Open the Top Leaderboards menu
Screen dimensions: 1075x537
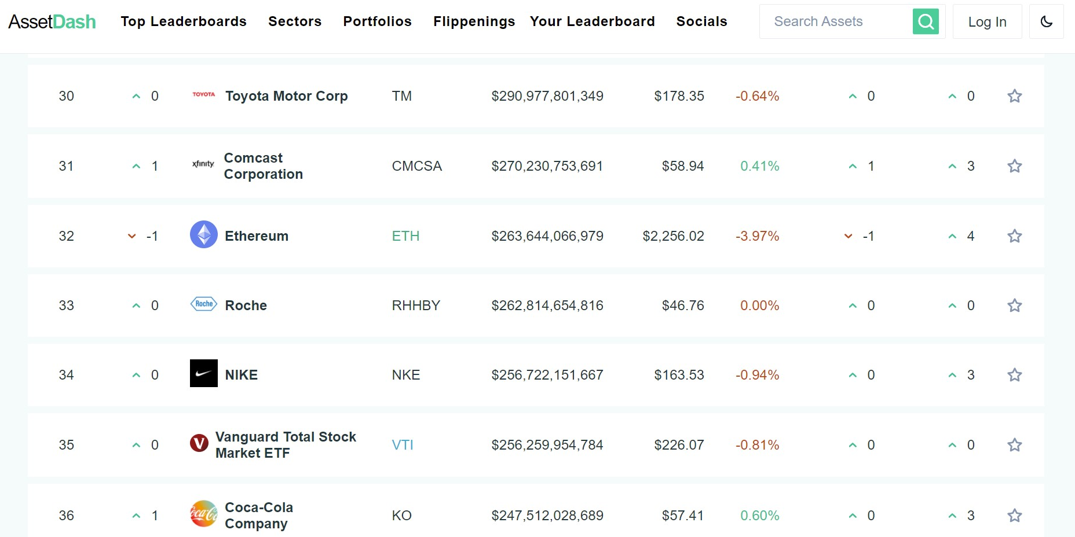click(x=184, y=21)
